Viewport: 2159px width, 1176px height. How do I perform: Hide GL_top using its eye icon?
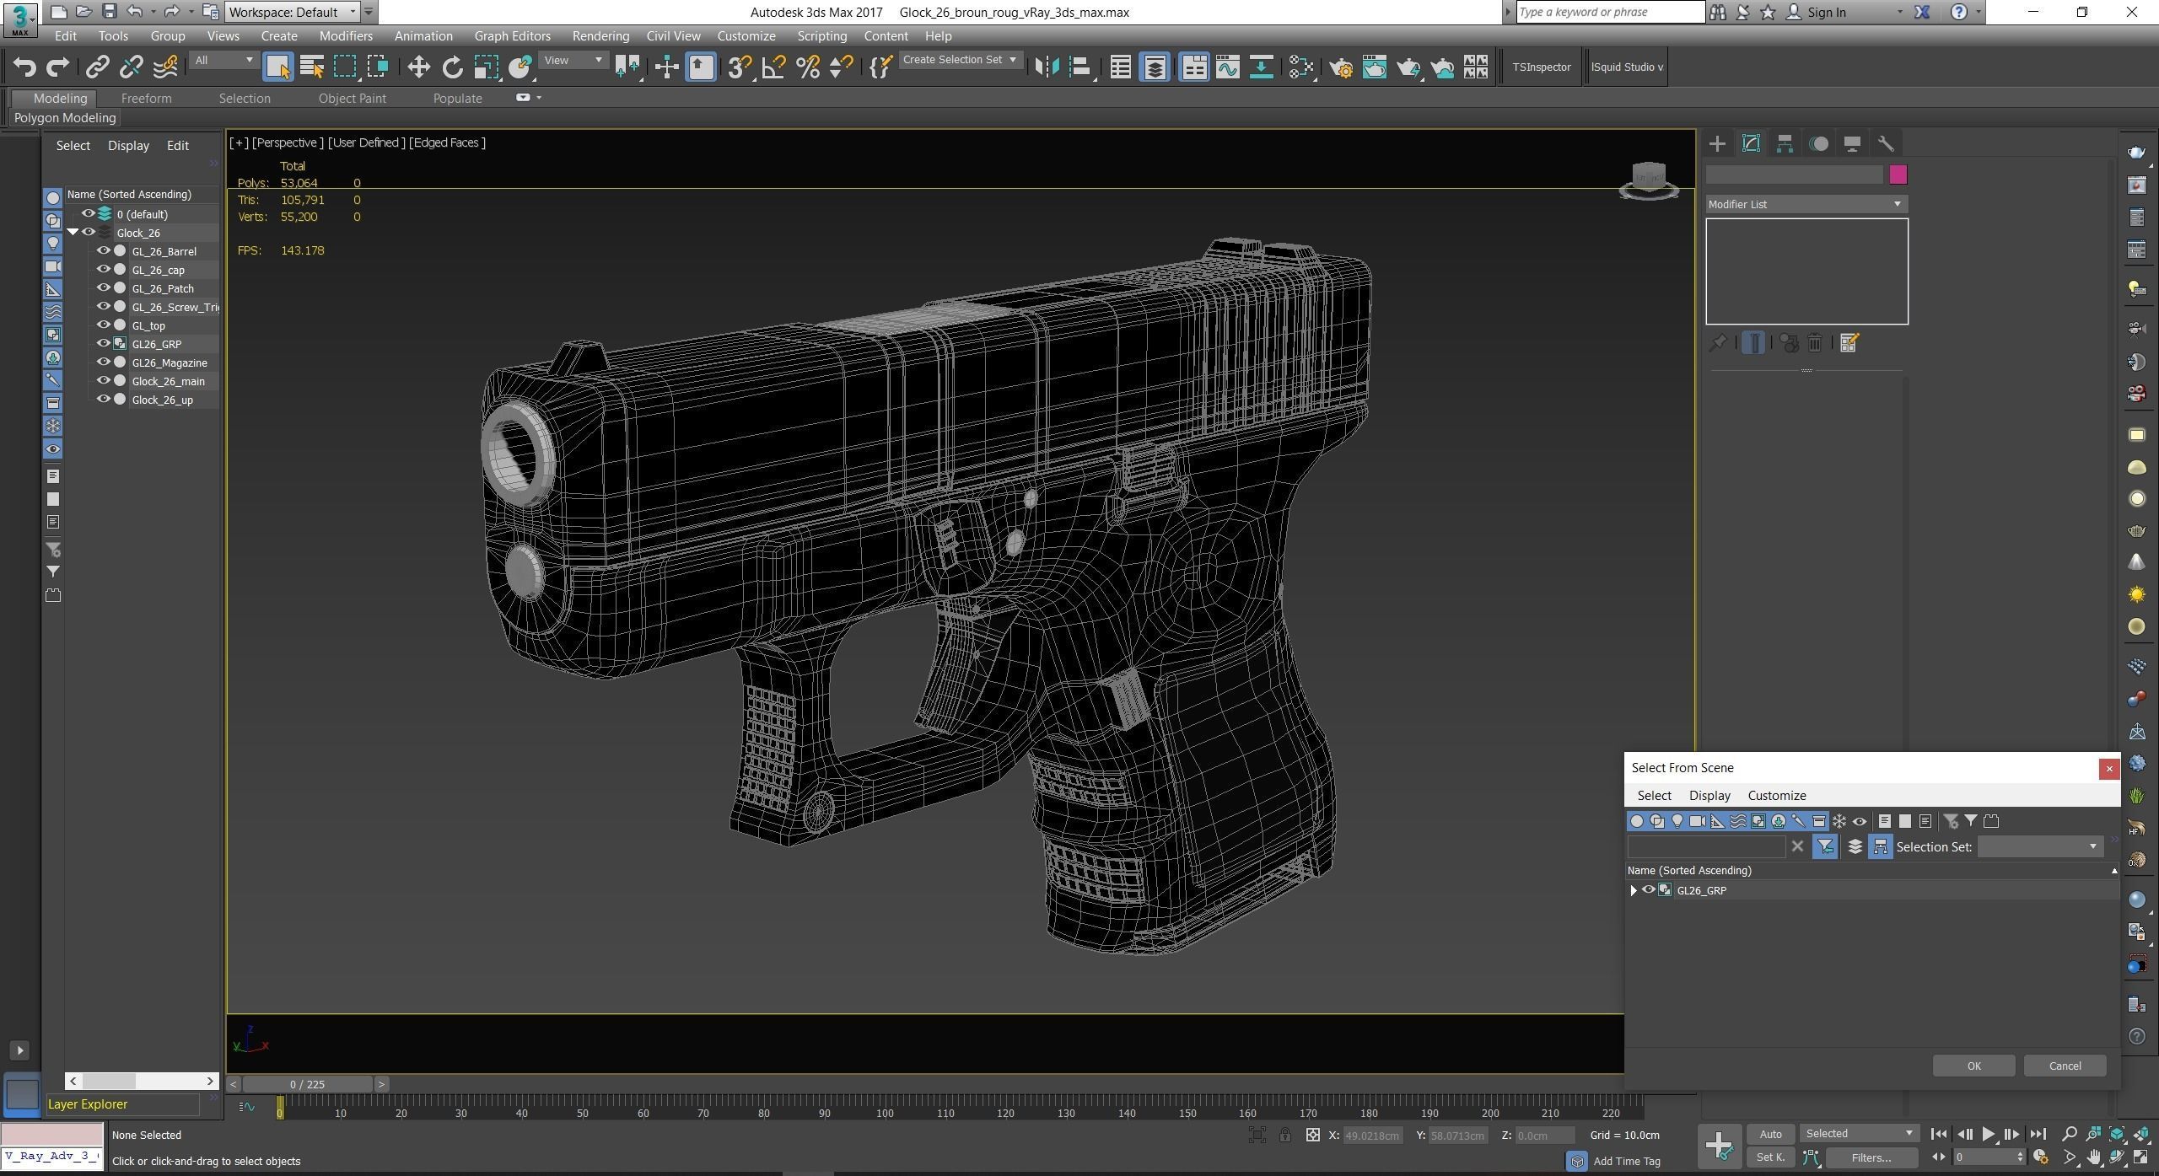point(103,325)
